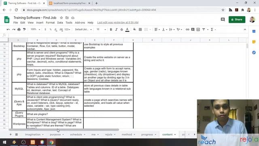259x146 pixels.
Task: Open comment history icon
Action: tap(223, 19)
